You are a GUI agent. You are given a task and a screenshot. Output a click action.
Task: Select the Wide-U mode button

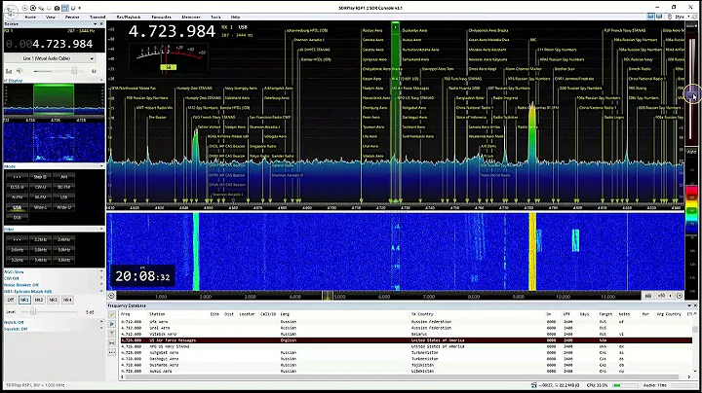tap(64, 207)
